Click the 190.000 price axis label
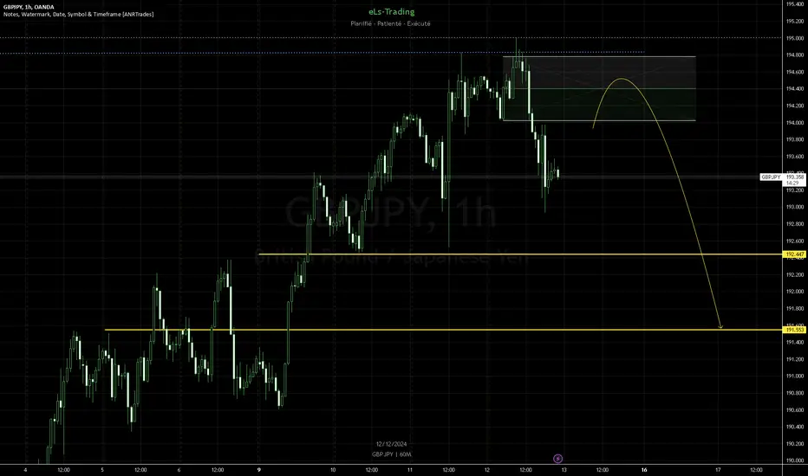Screen dimensions: 808x476 click(x=795, y=460)
